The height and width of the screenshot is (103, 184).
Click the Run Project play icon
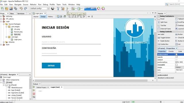pos(68,8)
